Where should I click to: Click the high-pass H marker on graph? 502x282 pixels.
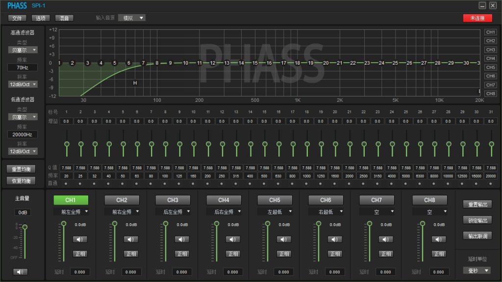[135, 83]
